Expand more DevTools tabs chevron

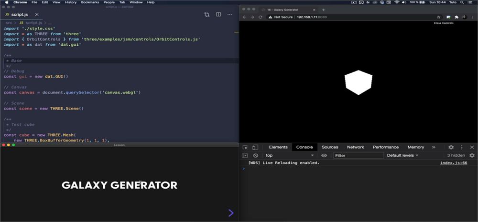[x=434, y=147]
